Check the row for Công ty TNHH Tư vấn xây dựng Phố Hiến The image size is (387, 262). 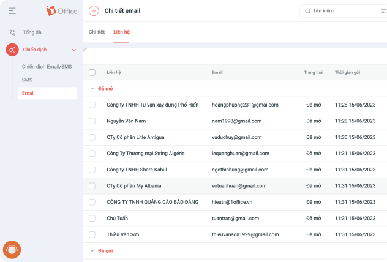pos(92,105)
